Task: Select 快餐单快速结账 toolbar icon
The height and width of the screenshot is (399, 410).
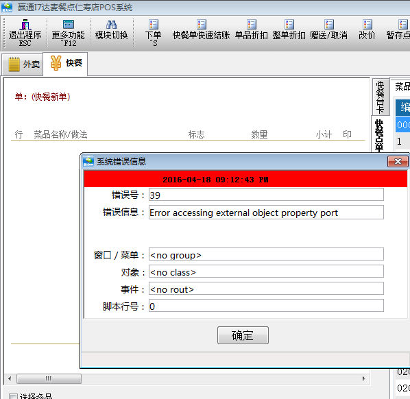Action: [x=202, y=24]
